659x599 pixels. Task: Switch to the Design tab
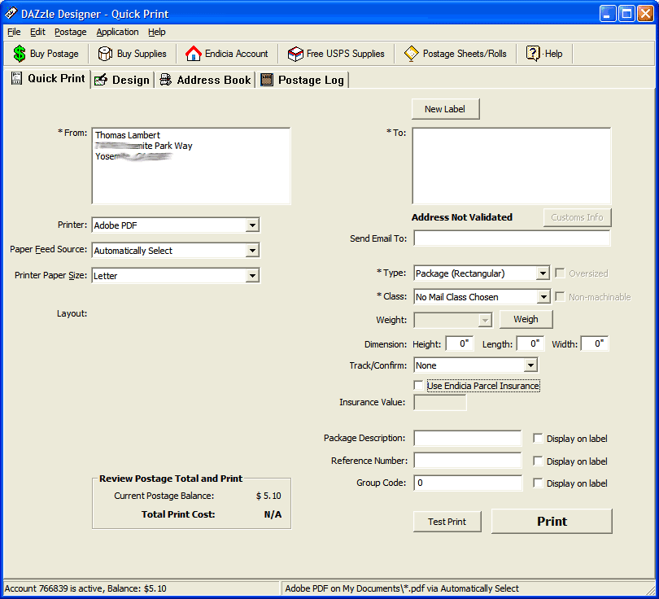click(123, 80)
